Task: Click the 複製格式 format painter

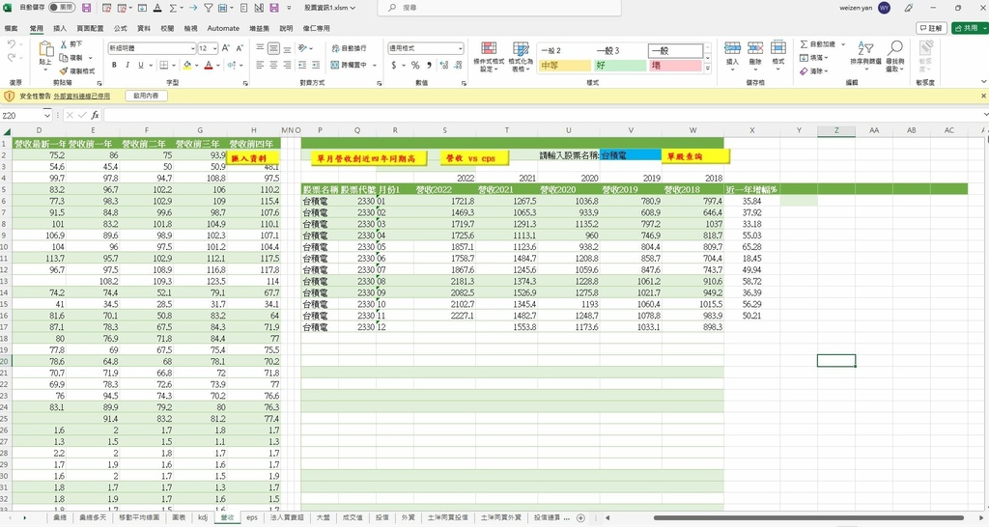Action: click(x=77, y=71)
